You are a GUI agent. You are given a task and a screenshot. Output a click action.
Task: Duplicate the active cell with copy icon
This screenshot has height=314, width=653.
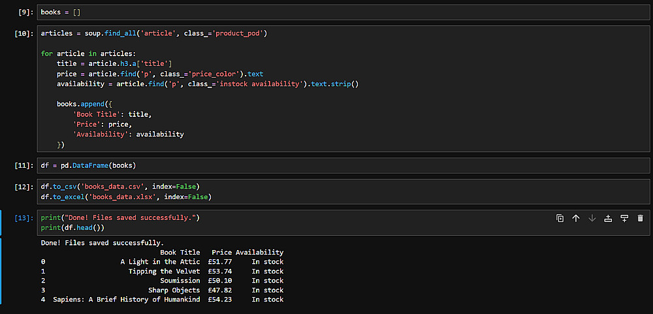(560, 218)
